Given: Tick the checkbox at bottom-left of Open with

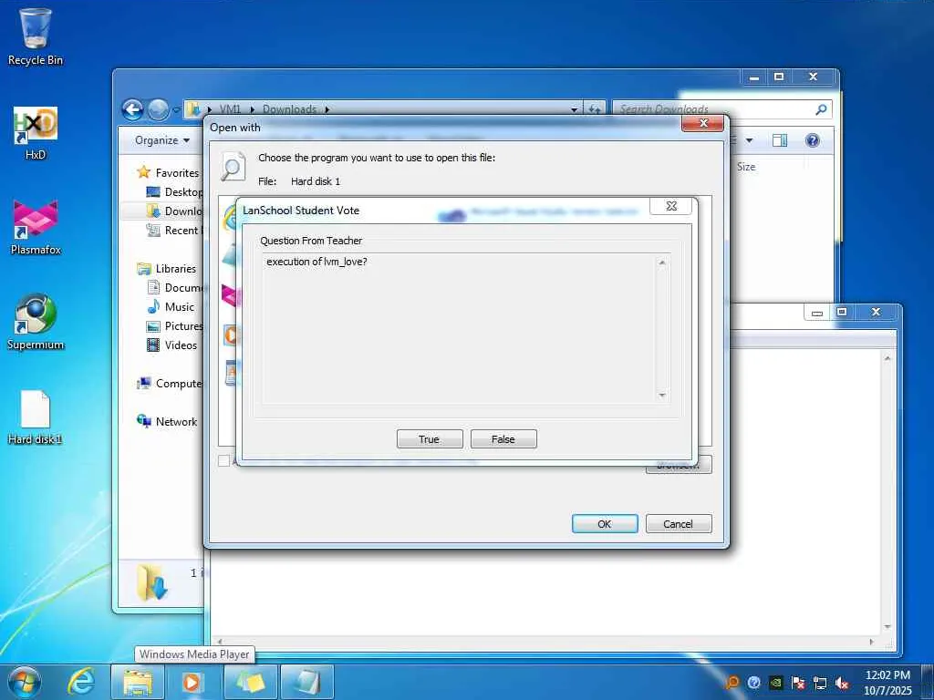Looking at the screenshot, I should pos(223,460).
